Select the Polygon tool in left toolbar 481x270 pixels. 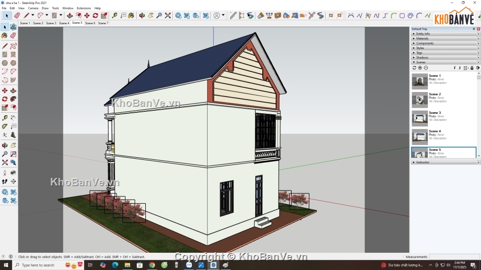pos(13,63)
